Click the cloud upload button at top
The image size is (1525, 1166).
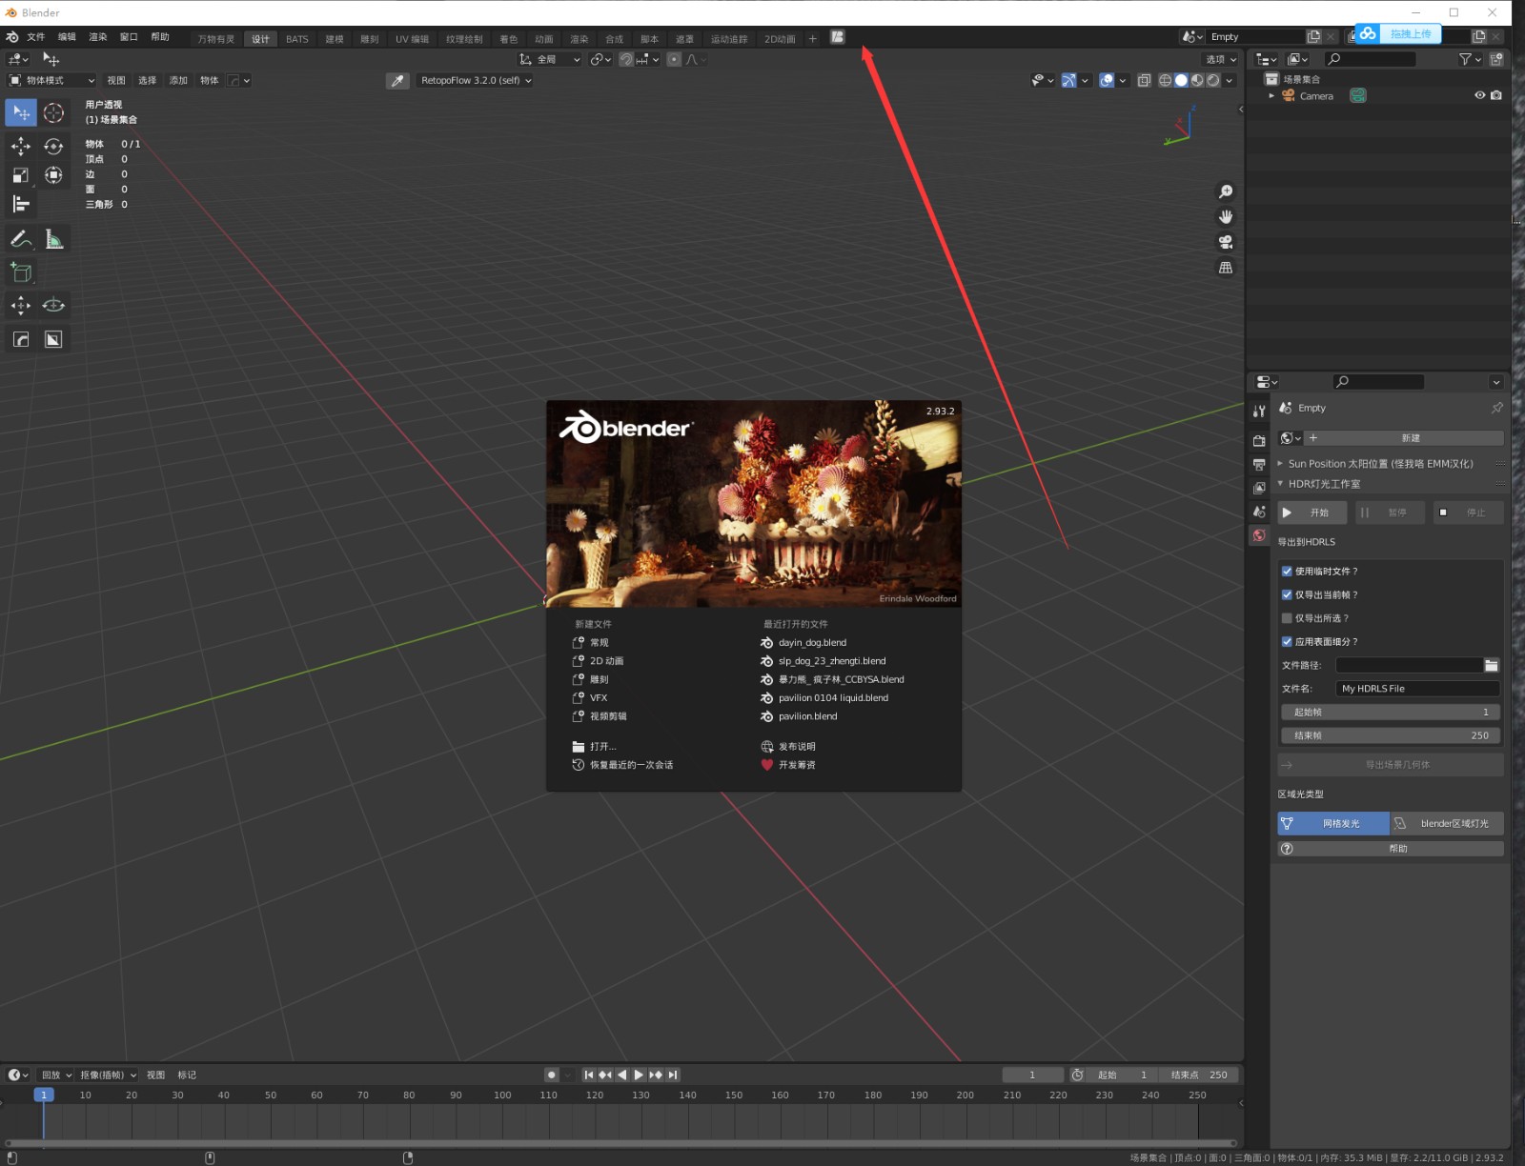pos(1398,33)
